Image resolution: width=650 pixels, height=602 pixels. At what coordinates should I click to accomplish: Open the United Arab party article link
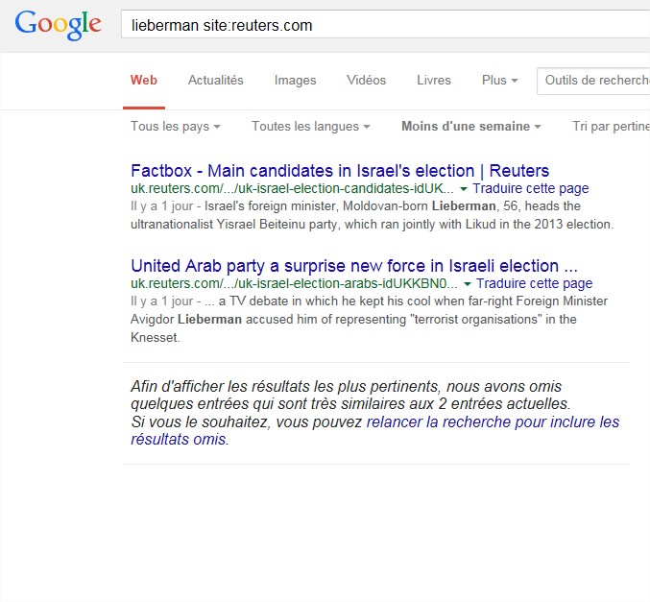tap(353, 266)
